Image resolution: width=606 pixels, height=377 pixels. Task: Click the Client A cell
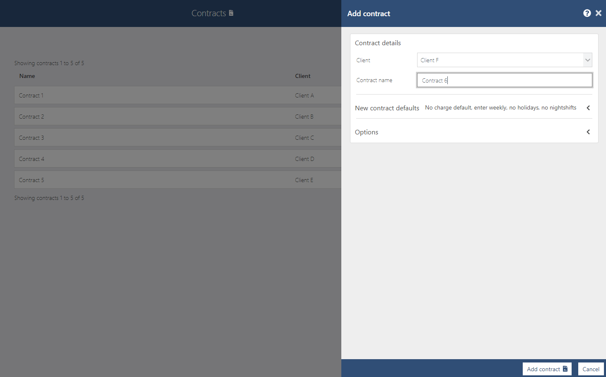coord(304,95)
